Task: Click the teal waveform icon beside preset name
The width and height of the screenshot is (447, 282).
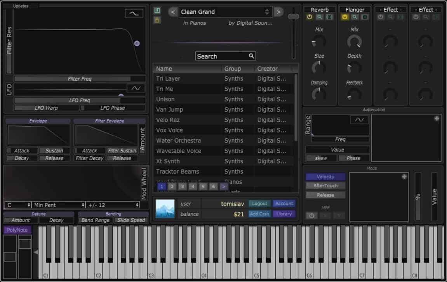Action: pyautogui.click(x=157, y=11)
